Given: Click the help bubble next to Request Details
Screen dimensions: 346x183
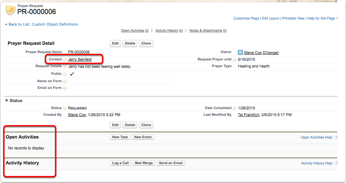Looking at the screenshot, I should coord(65,67).
